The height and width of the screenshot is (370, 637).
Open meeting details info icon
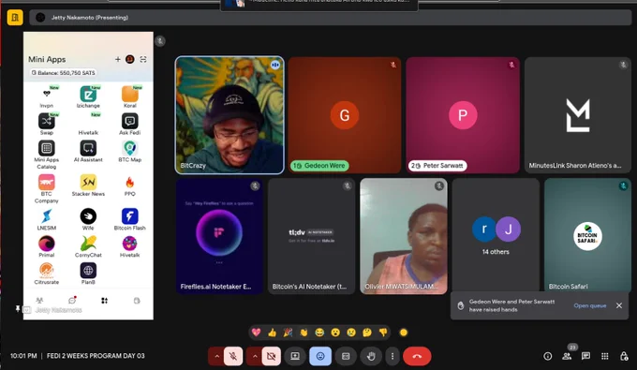pos(548,356)
